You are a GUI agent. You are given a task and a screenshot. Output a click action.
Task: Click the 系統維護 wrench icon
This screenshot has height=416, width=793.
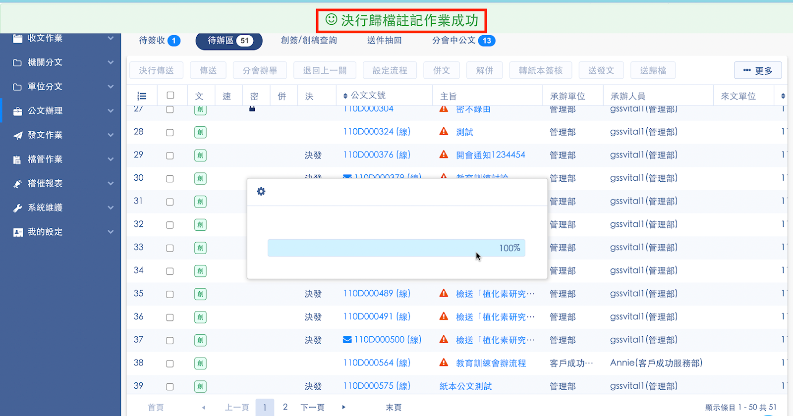18,208
